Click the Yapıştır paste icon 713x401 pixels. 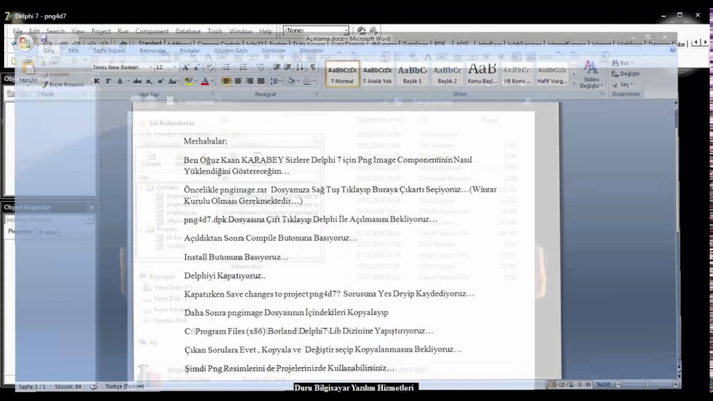28,68
